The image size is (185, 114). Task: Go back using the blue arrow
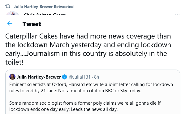click(x=10, y=24)
